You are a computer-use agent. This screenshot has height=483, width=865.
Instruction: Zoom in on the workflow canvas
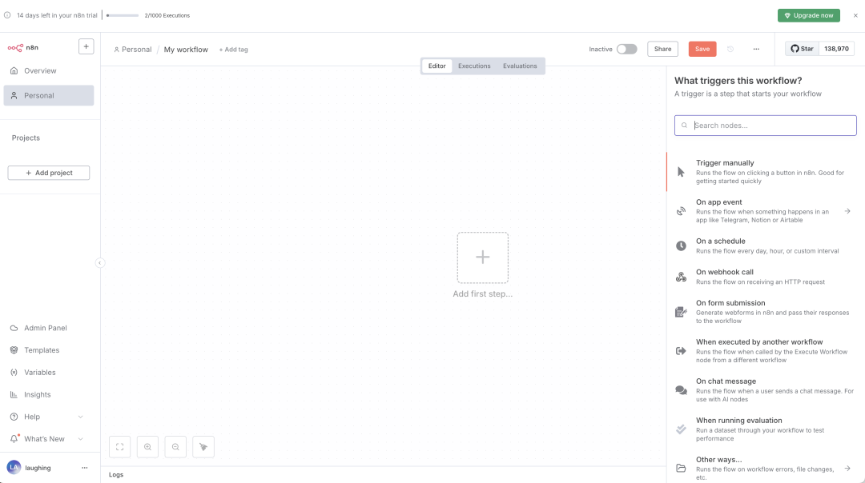point(147,447)
